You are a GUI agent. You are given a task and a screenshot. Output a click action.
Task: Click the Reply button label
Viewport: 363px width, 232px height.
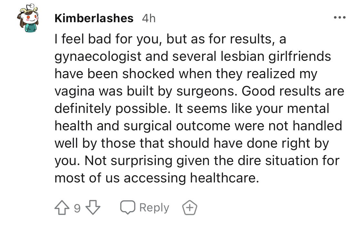154,208
